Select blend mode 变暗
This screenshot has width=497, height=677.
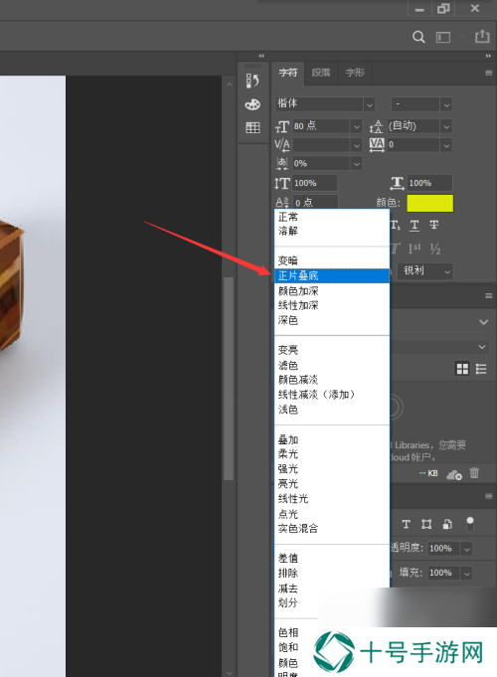click(332, 260)
